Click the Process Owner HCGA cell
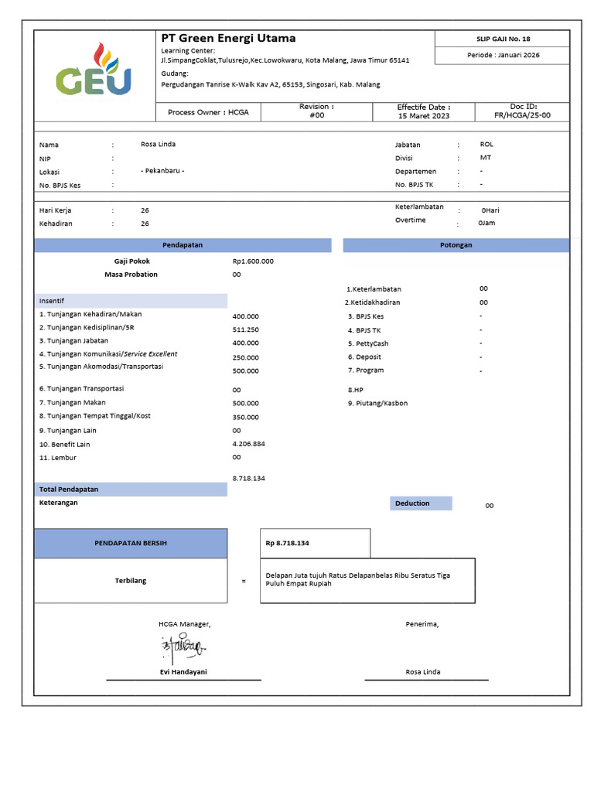594x792 pixels. tap(208, 112)
